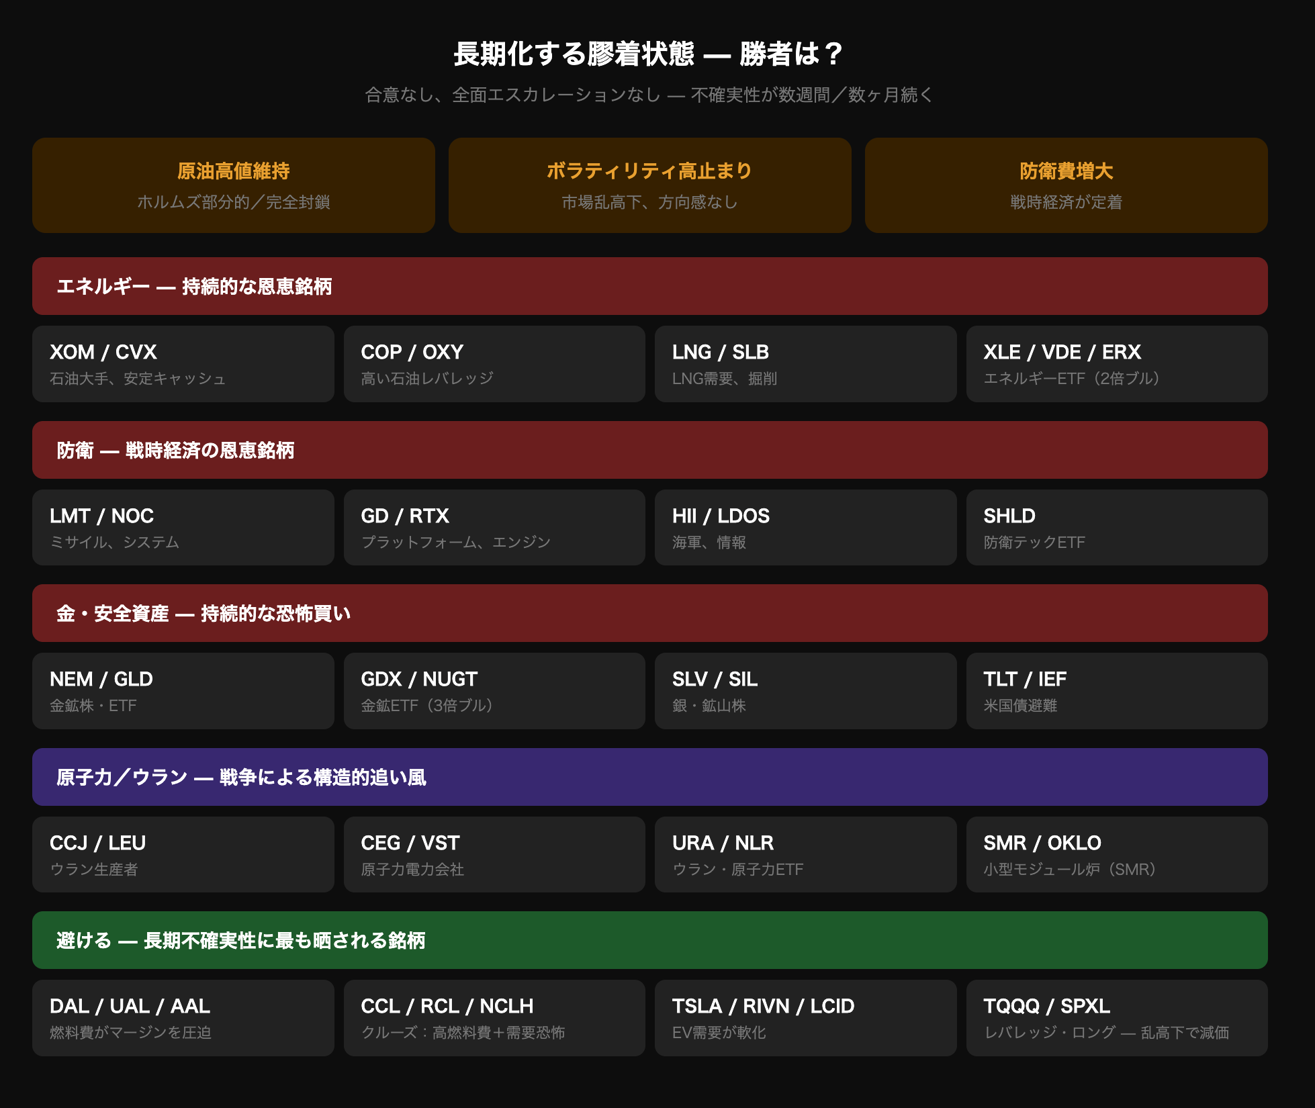
Task: Click the NEM / GLD gold card
Action: [x=183, y=691]
